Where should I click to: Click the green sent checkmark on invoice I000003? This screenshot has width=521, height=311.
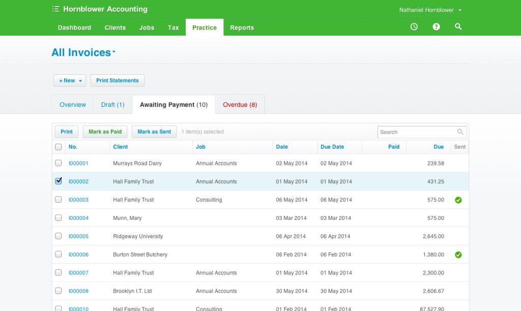pos(458,200)
